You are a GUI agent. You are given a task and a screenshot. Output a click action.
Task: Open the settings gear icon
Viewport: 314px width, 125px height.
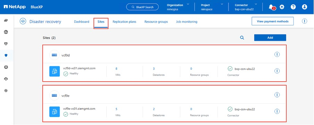pyautogui.click(x=282, y=7)
